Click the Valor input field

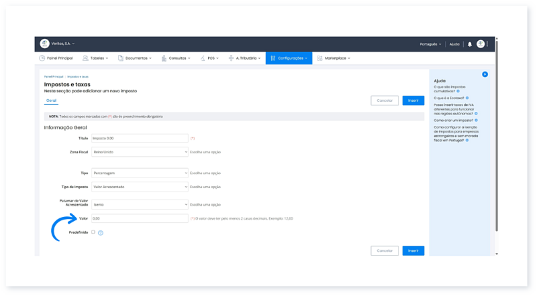click(x=140, y=218)
